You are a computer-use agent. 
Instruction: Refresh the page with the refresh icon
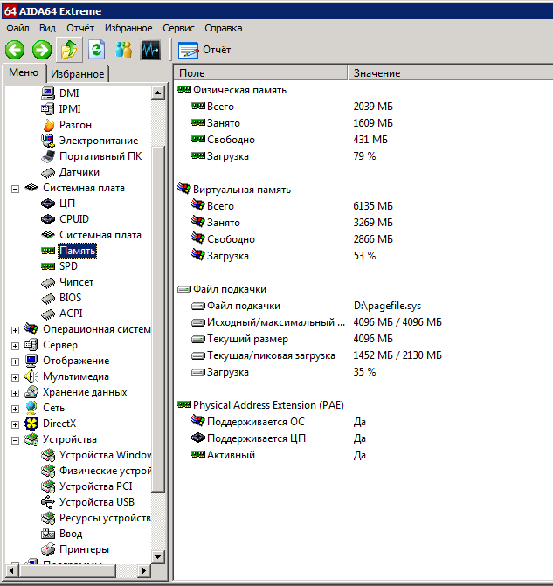[x=96, y=50]
